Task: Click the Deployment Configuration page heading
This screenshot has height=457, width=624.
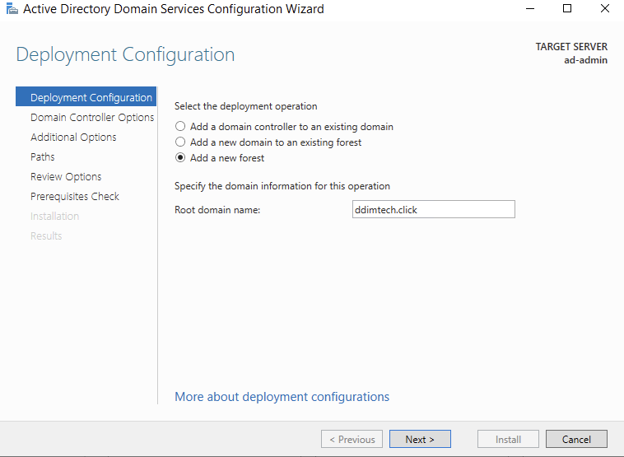Action: click(x=125, y=54)
